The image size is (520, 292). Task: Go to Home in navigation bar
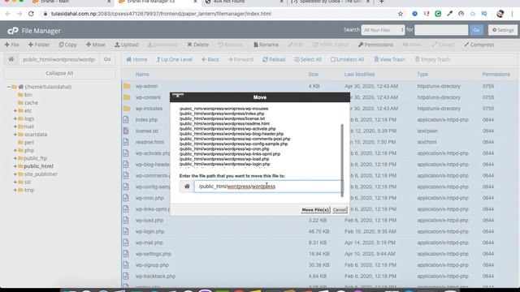click(136, 59)
